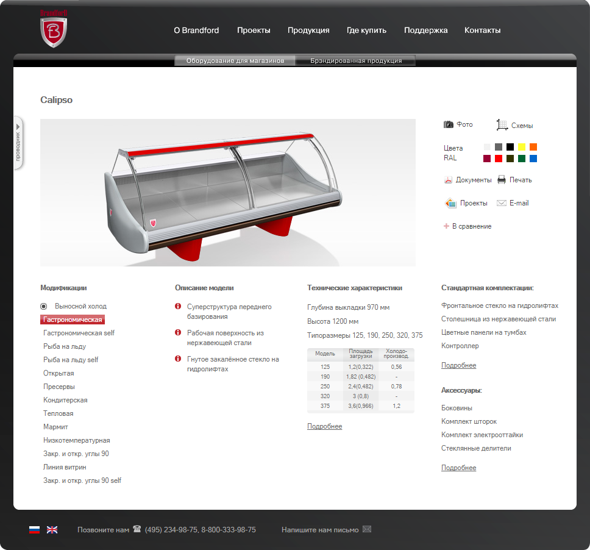Viewport: 590px width, 550px height.
Task: Click the plus icon for В сравнение
Action: pyautogui.click(x=446, y=226)
